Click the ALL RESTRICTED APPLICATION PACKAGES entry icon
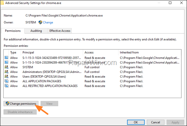Viewport: 187px width, 126px height. click(6, 86)
